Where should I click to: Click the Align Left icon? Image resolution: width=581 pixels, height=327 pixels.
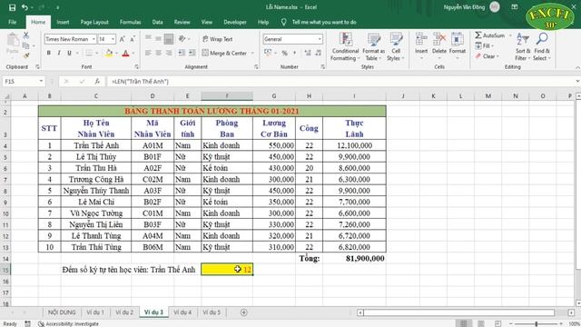point(148,53)
